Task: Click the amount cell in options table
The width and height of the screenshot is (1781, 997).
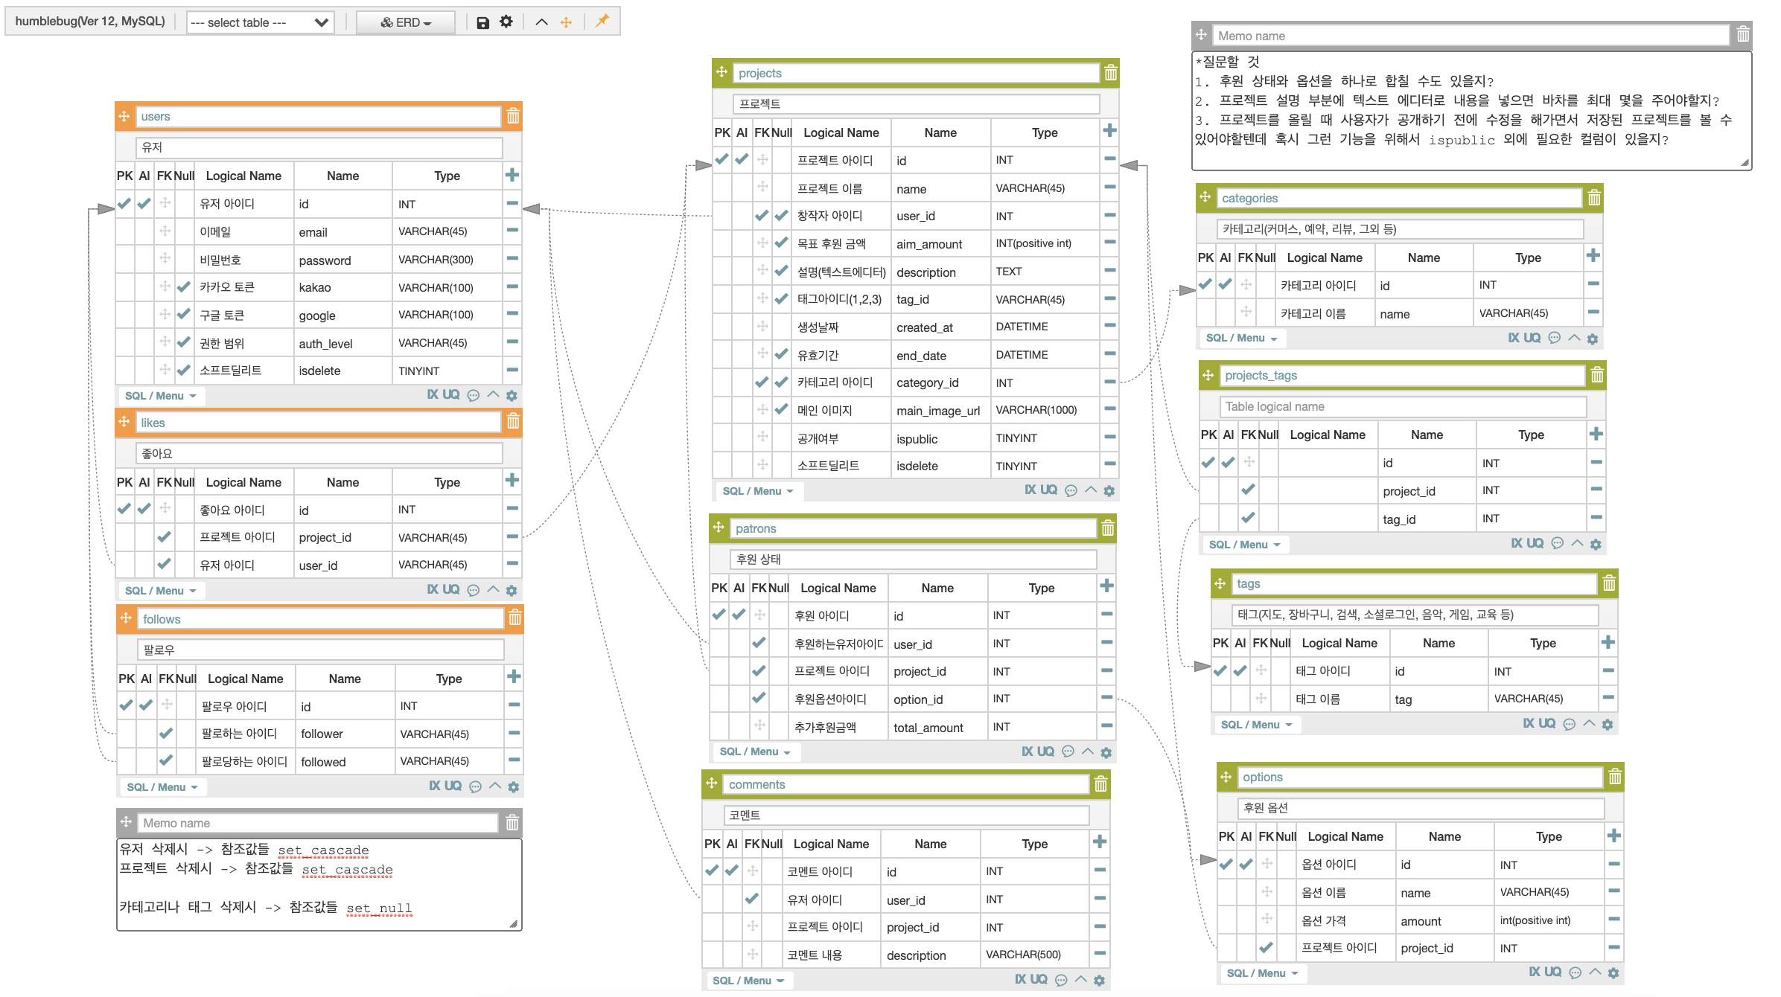Action: pos(1444,921)
